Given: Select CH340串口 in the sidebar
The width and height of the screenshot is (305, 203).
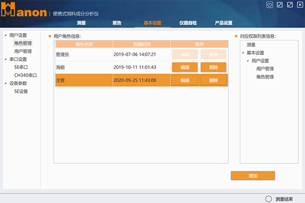Looking at the screenshot, I should point(25,75).
